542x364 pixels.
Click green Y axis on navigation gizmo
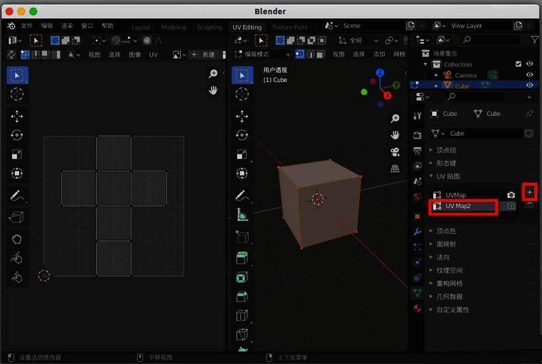point(396,85)
